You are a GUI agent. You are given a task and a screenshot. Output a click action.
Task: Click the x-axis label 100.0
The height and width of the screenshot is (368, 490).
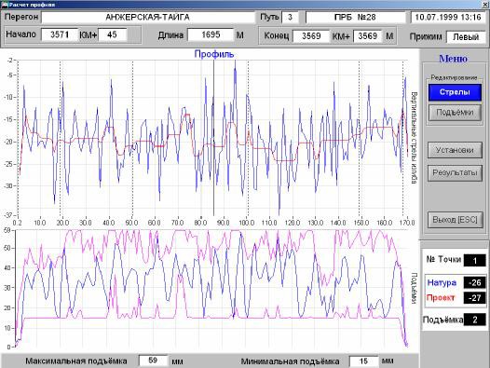tap(247, 223)
